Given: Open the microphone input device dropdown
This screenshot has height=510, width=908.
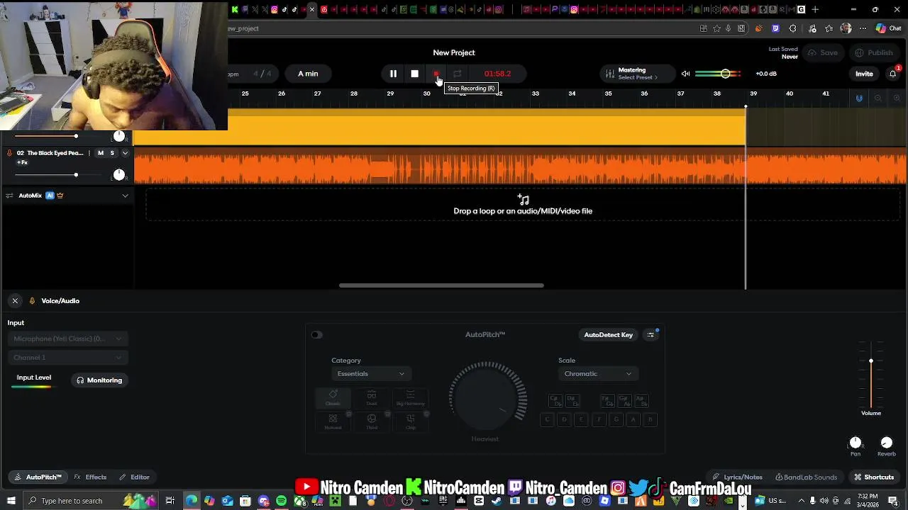Looking at the screenshot, I should [68, 339].
